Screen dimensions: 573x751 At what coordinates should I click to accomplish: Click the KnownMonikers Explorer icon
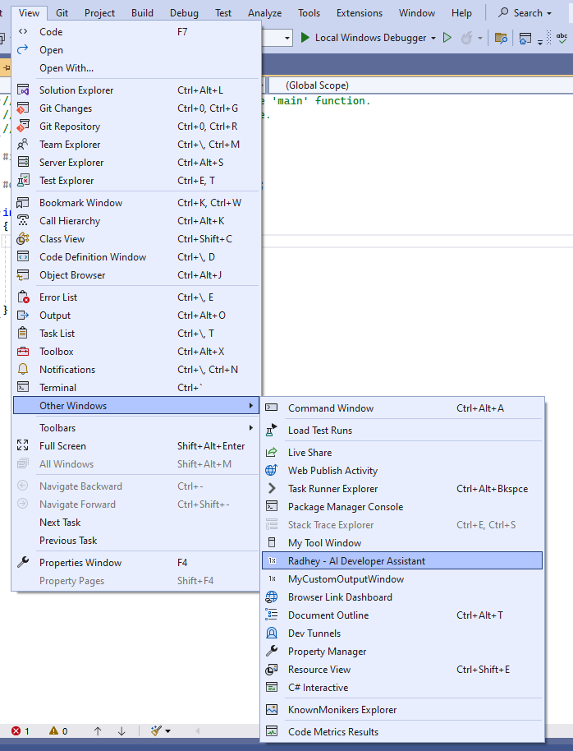pos(272,709)
